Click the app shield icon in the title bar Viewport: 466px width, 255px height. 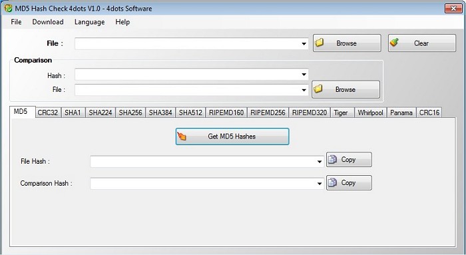tap(8, 8)
